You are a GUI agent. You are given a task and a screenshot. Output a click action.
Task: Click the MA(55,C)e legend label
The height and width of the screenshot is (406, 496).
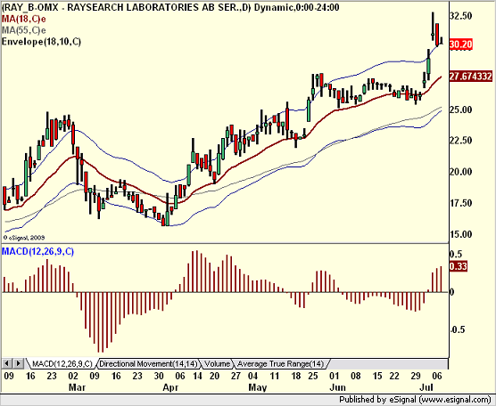click(x=24, y=30)
